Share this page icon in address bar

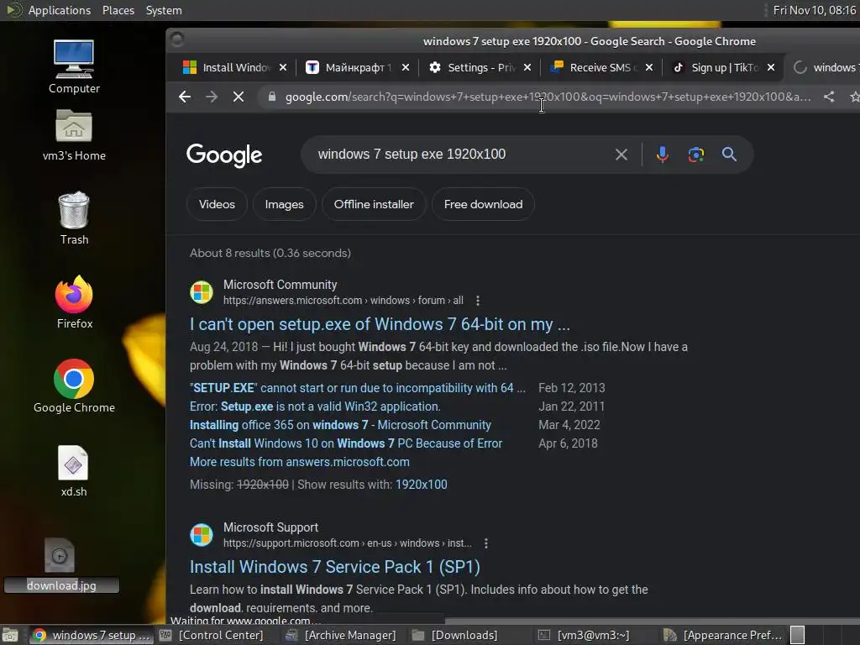829,97
